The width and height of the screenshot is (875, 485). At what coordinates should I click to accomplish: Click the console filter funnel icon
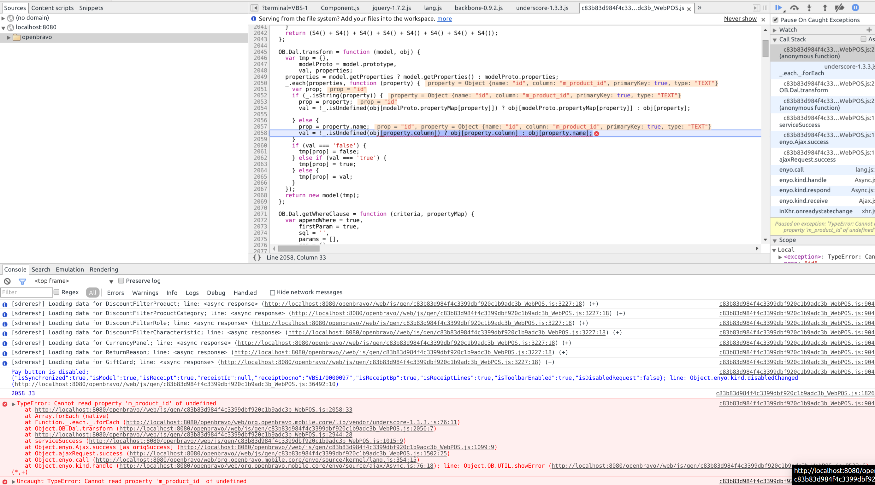(22, 281)
